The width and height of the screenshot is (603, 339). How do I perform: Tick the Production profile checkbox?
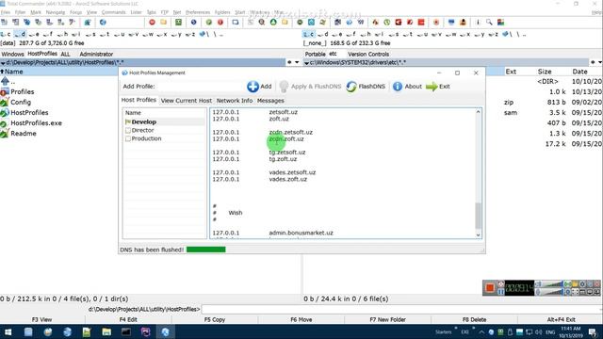[128, 138]
